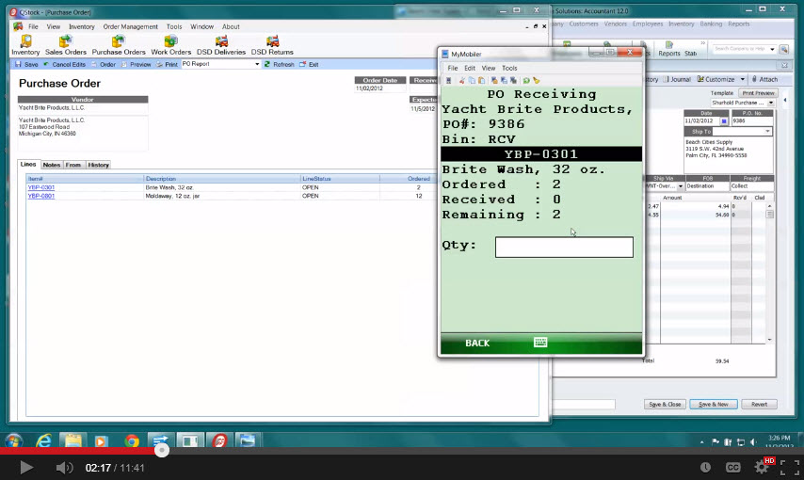This screenshot has width=804, height=480.
Task: Switch to the History tab
Action: [98, 165]
